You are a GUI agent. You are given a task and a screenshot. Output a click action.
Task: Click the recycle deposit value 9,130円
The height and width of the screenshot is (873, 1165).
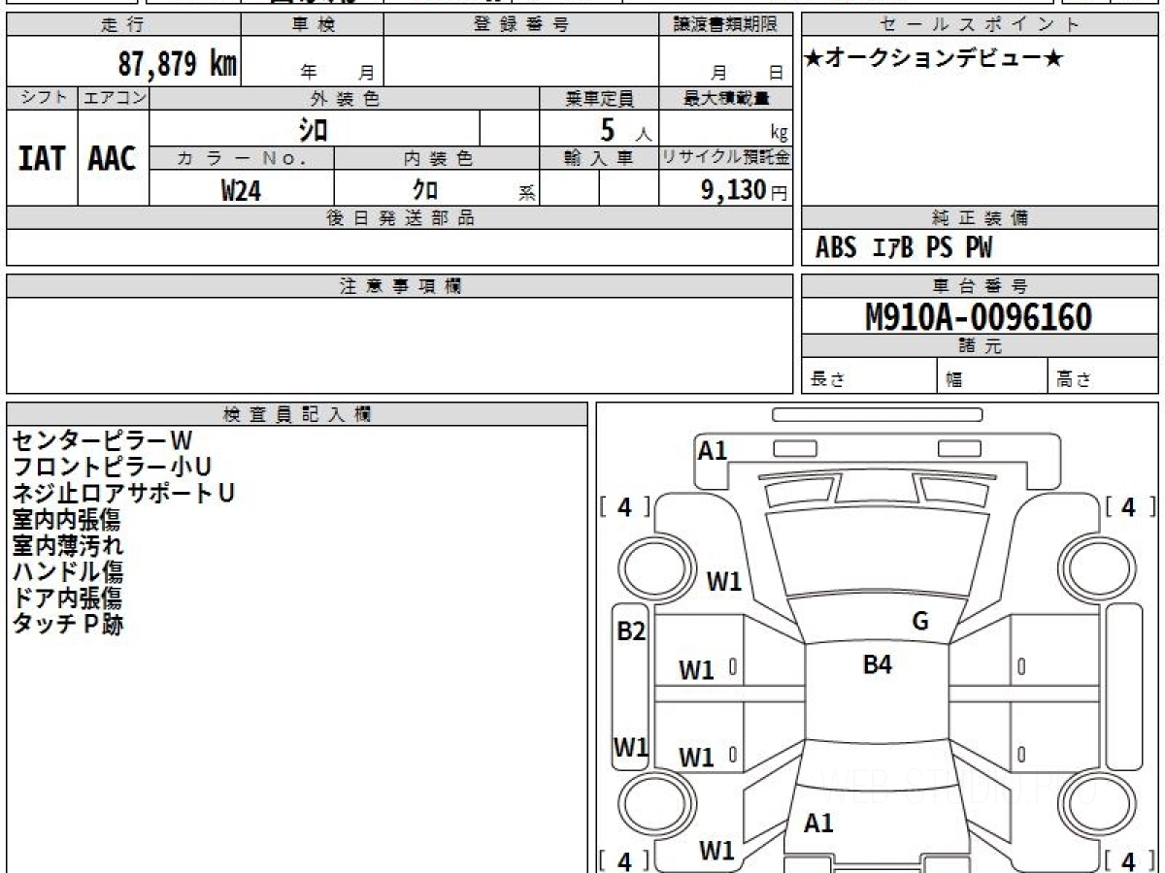point(744,190)
